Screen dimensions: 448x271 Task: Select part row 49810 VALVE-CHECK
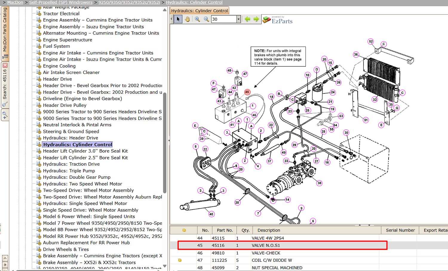(x=309, y=253)
